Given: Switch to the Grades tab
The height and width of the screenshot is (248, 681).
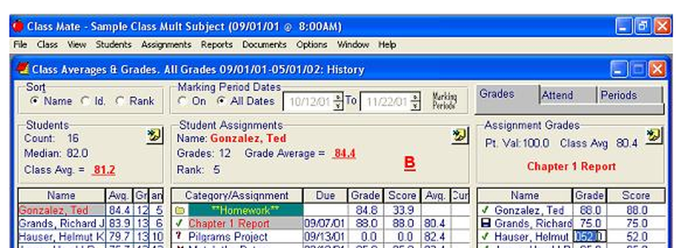Looking at the screenshot, I should pyautogui.click(x=507, y=94).
